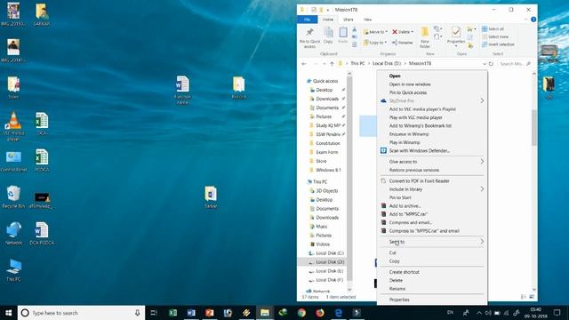Click the Paste ribbon icon
569x320 pixels.
pyautogui.click(x=343, y=36)
